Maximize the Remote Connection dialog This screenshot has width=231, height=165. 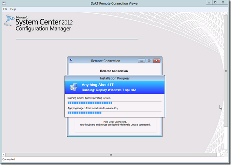[149, 61]
